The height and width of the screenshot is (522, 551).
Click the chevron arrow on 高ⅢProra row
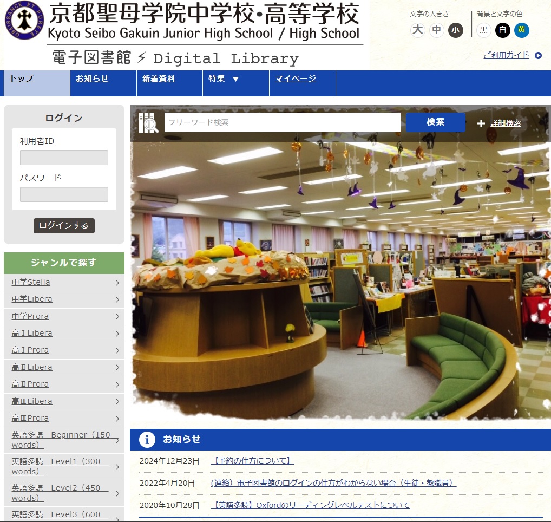click(117, 419)
